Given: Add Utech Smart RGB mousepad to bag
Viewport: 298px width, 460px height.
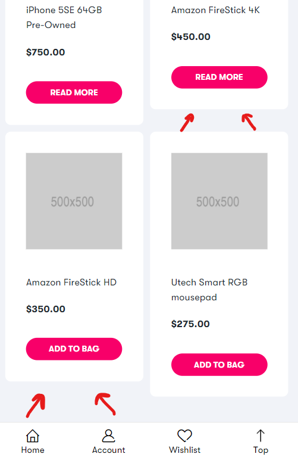Looking at the screenshot, I should pyautogui.click(x=219, y=365).
